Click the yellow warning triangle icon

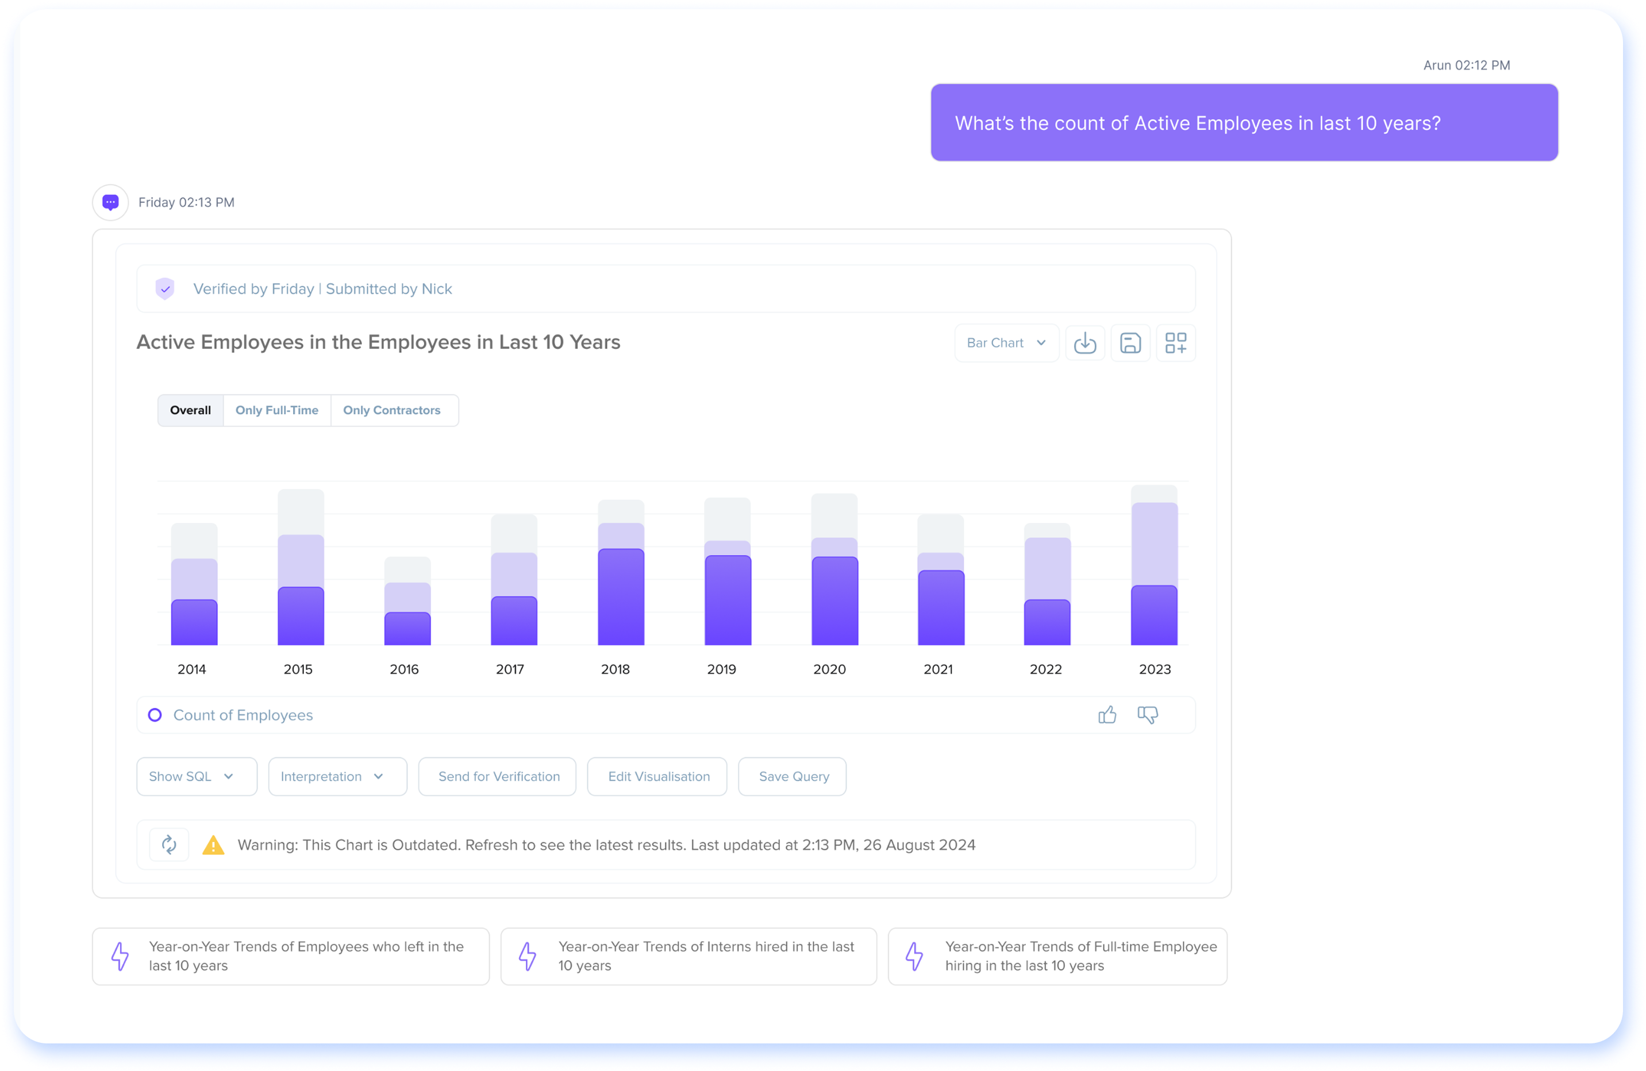[213, 845]
